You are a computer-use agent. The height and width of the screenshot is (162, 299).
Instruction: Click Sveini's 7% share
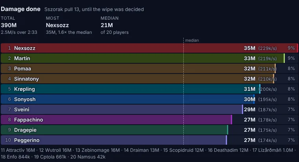click(291, 109)
